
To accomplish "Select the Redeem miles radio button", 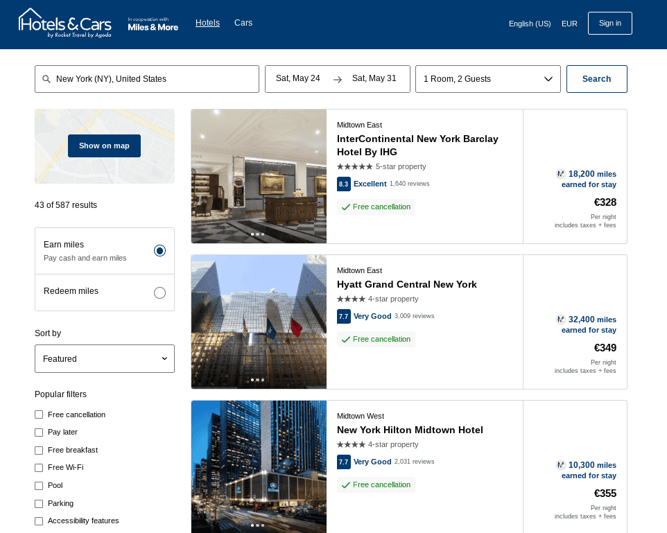I will click(159, 292).
